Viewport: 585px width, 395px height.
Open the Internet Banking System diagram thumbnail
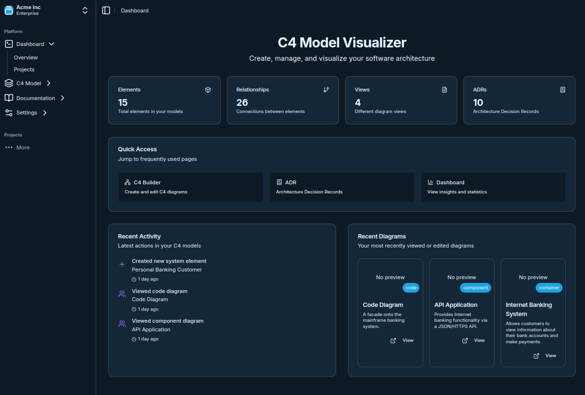[x=533, y=277]
